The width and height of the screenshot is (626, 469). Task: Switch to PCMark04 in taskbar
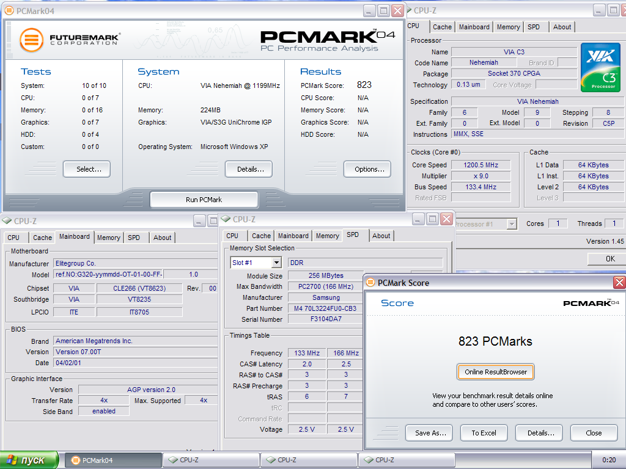(113, 460)
